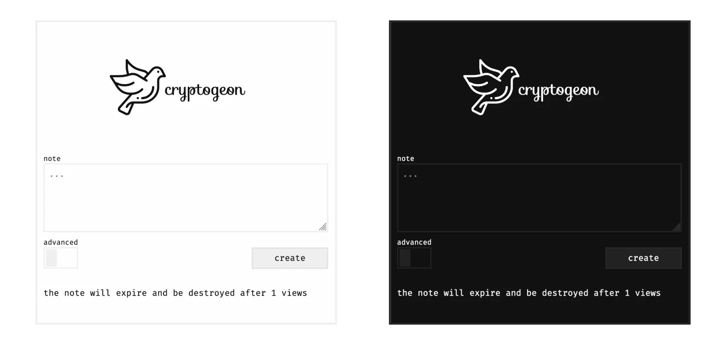Viewport: 726px width, 345px height.
Task: Click the expiry message on dark panel
Action: point(529,293)
